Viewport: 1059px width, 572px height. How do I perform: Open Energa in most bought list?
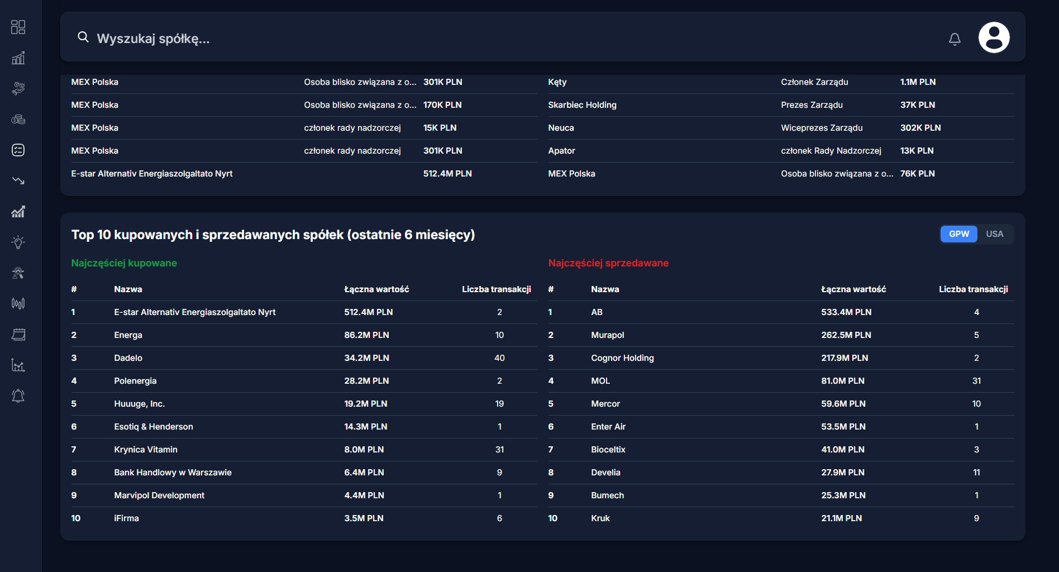pos(128,335)
